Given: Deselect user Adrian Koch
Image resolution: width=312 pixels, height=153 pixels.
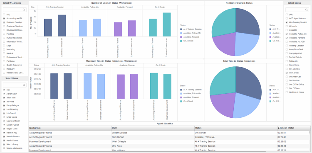Looking at the screenshot, I should pos(4,94).
